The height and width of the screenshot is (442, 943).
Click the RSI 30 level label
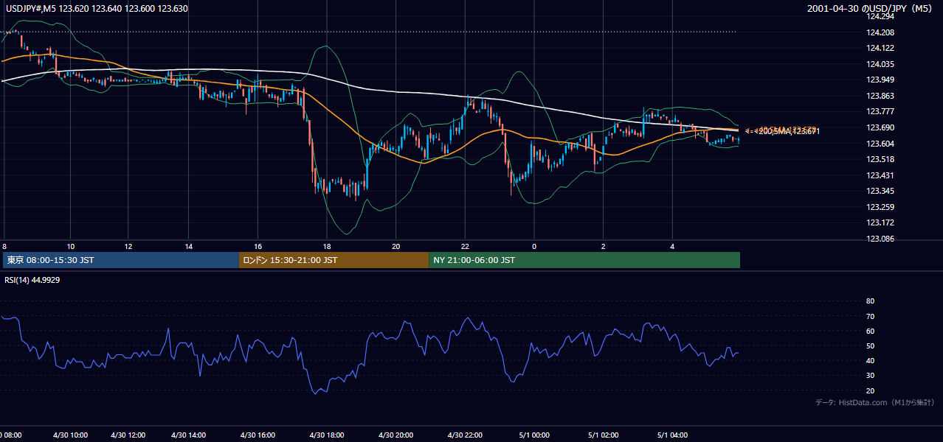pos(870,375)
